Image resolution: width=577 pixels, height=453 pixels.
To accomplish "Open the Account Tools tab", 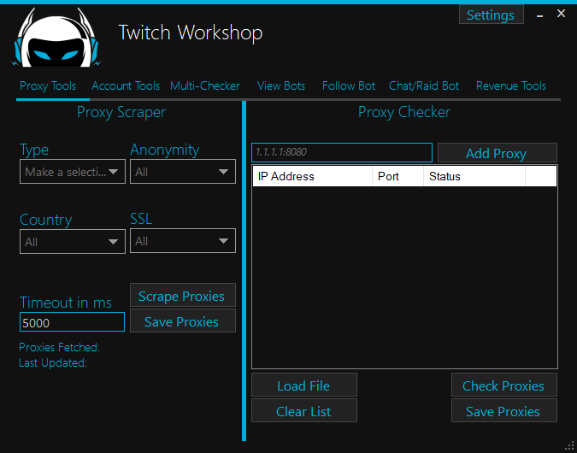I will click(x=126, y=85).
